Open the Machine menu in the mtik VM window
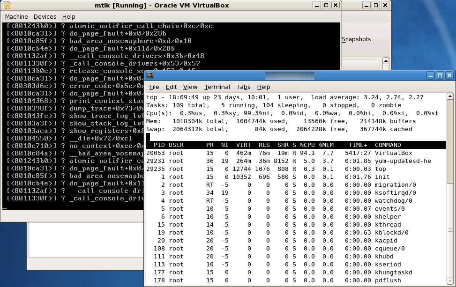This screenshot has height=287, width=456. (x=16, y=17)
